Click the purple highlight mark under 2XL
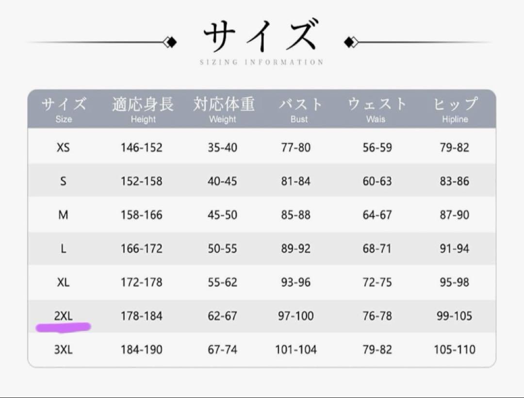This screenshot has width=524, height=398. [x=63, y=327]
